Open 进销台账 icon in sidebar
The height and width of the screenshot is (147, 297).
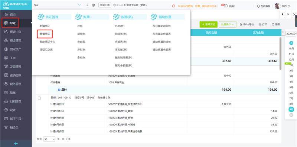6,75
